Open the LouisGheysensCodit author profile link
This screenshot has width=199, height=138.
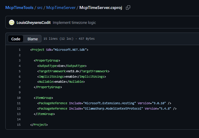click(34, 23)
